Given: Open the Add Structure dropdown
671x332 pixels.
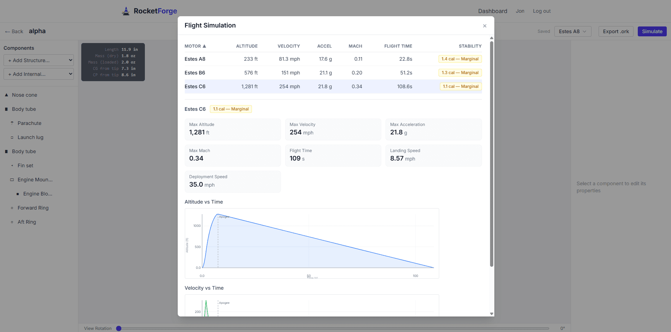Looking at the screenshot, I should coord(38,60).
